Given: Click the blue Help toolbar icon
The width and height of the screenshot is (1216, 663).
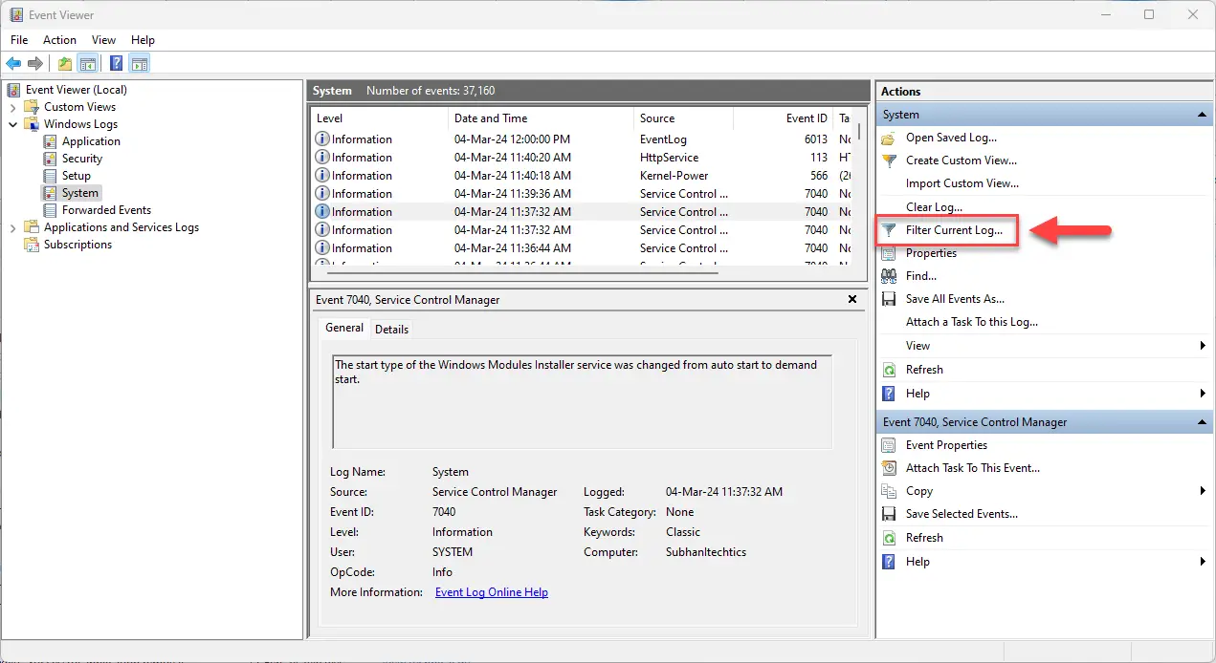Looking at the screenshot, I should [116, 64].
